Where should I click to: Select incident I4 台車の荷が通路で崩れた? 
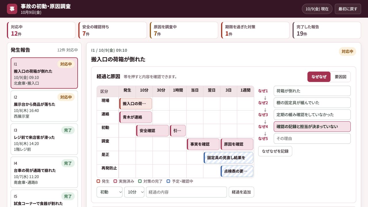click(44, 172)
